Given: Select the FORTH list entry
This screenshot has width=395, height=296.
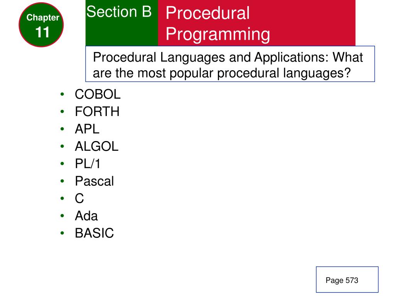Looking at the screenshot, I should point(97,111).
